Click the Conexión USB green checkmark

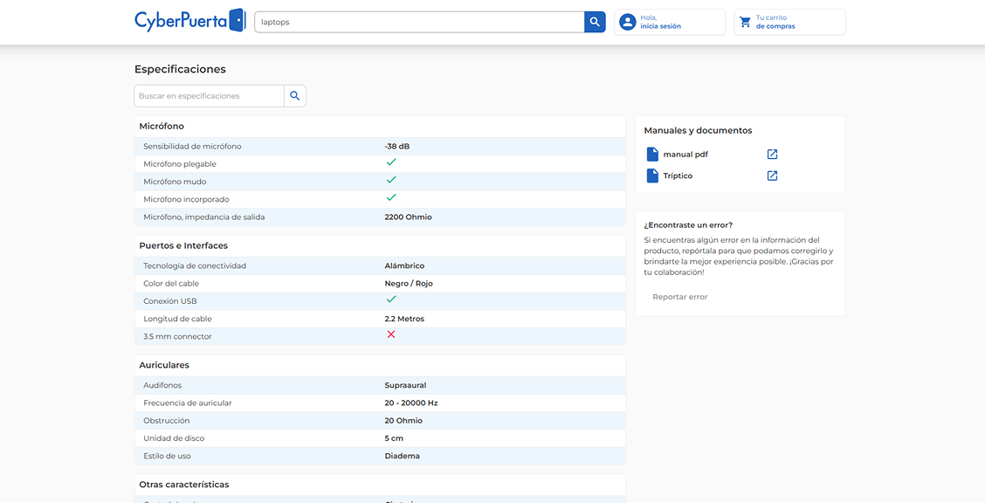391,300
